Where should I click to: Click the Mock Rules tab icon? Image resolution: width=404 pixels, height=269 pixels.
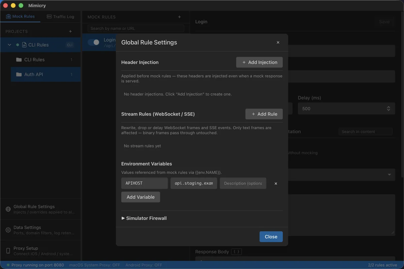pos(8,16)
